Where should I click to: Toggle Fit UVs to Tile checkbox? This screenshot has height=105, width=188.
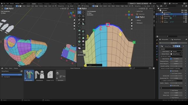[171, 85]
